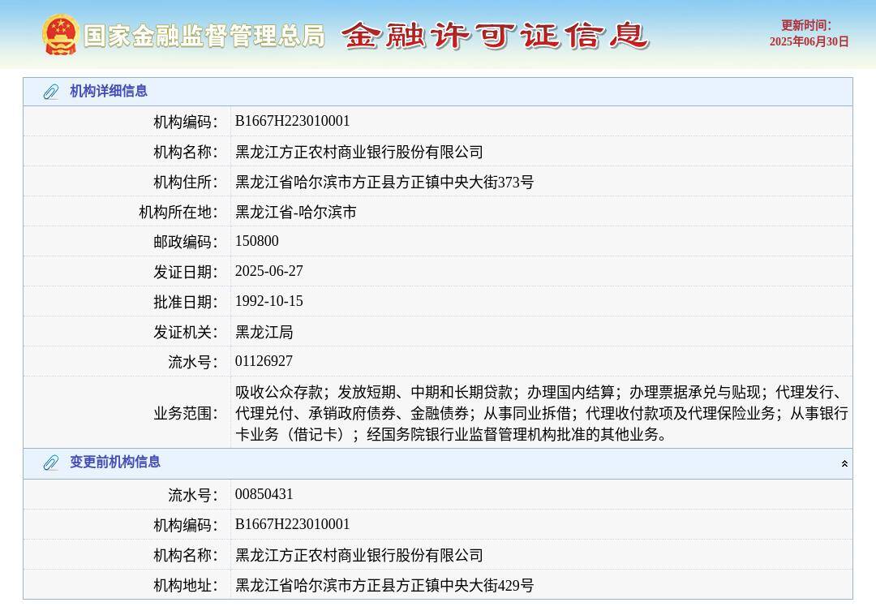Click the national emblem logo in header
The height and width of the screenshot is (611, 876).
pyautogui.click(x=60, y=35)
